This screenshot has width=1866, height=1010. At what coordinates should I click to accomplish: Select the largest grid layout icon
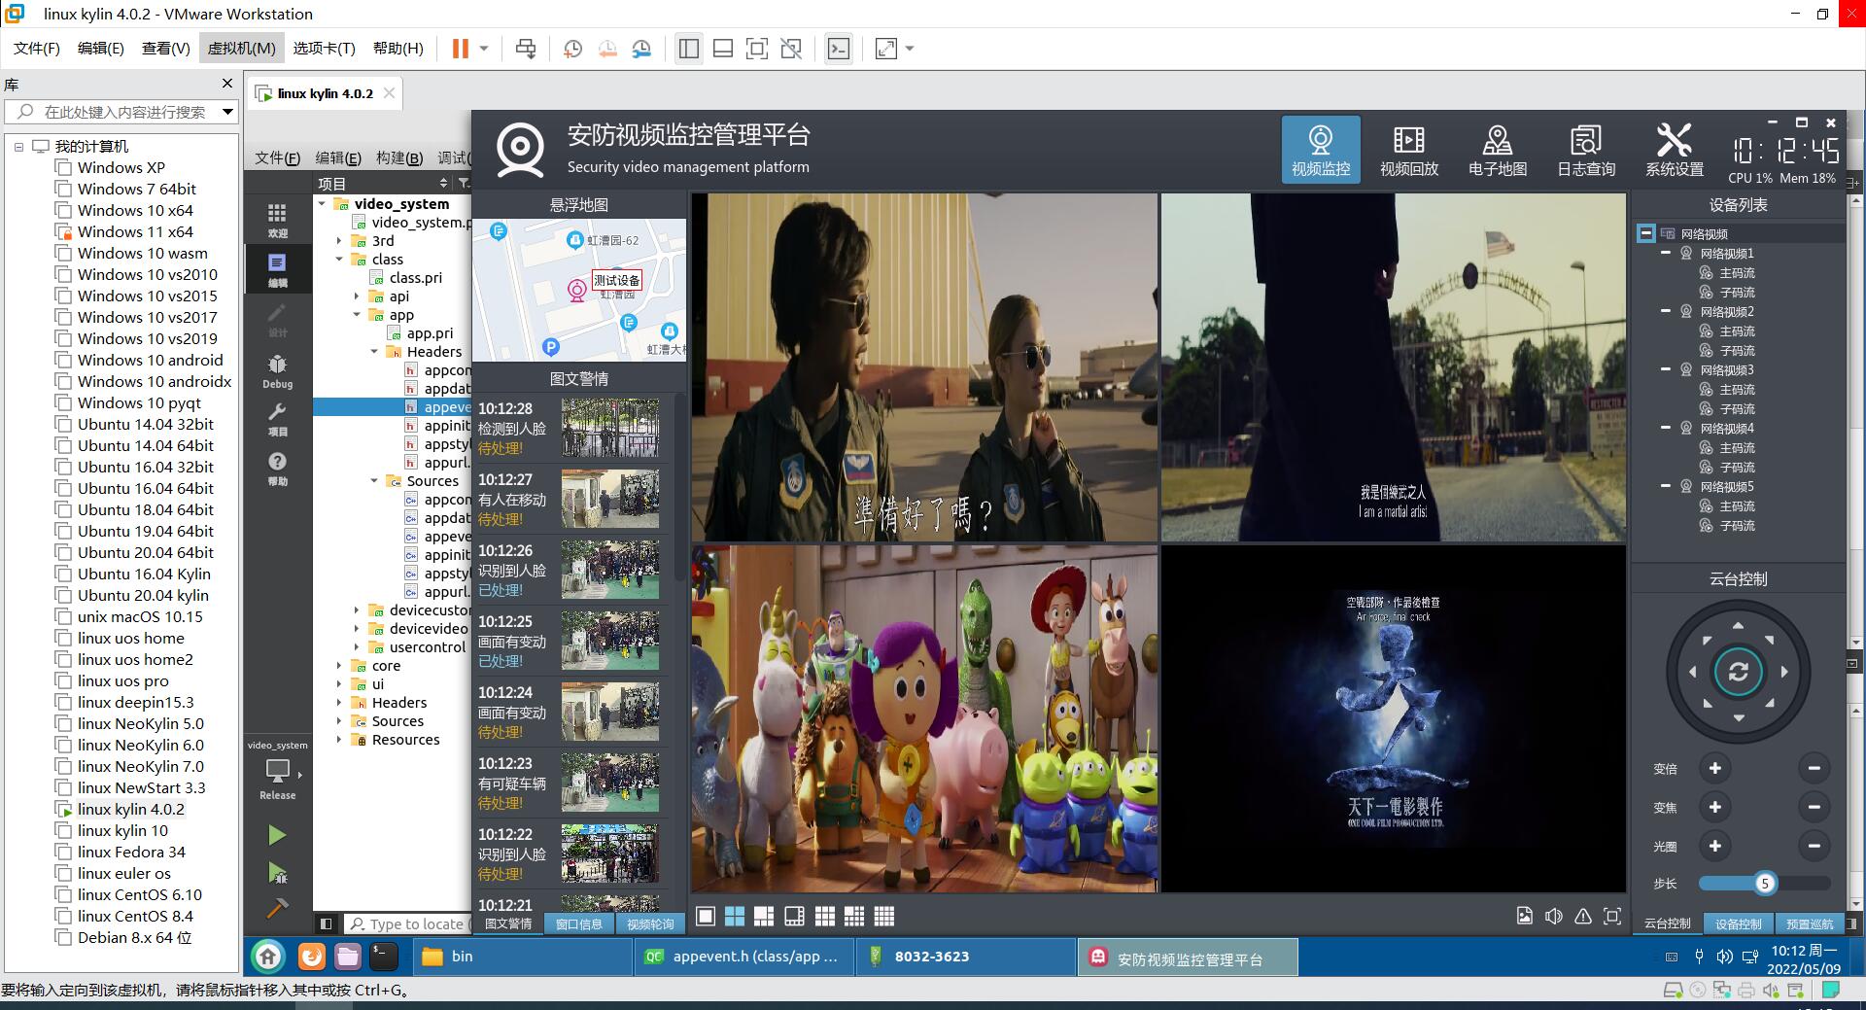click(883, 916)
